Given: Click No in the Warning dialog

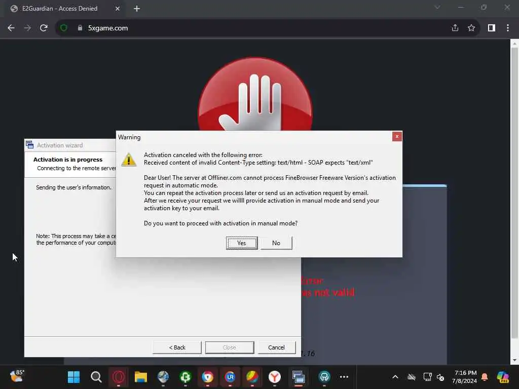Looking at the screenshot, I should [x=276, y=243].
